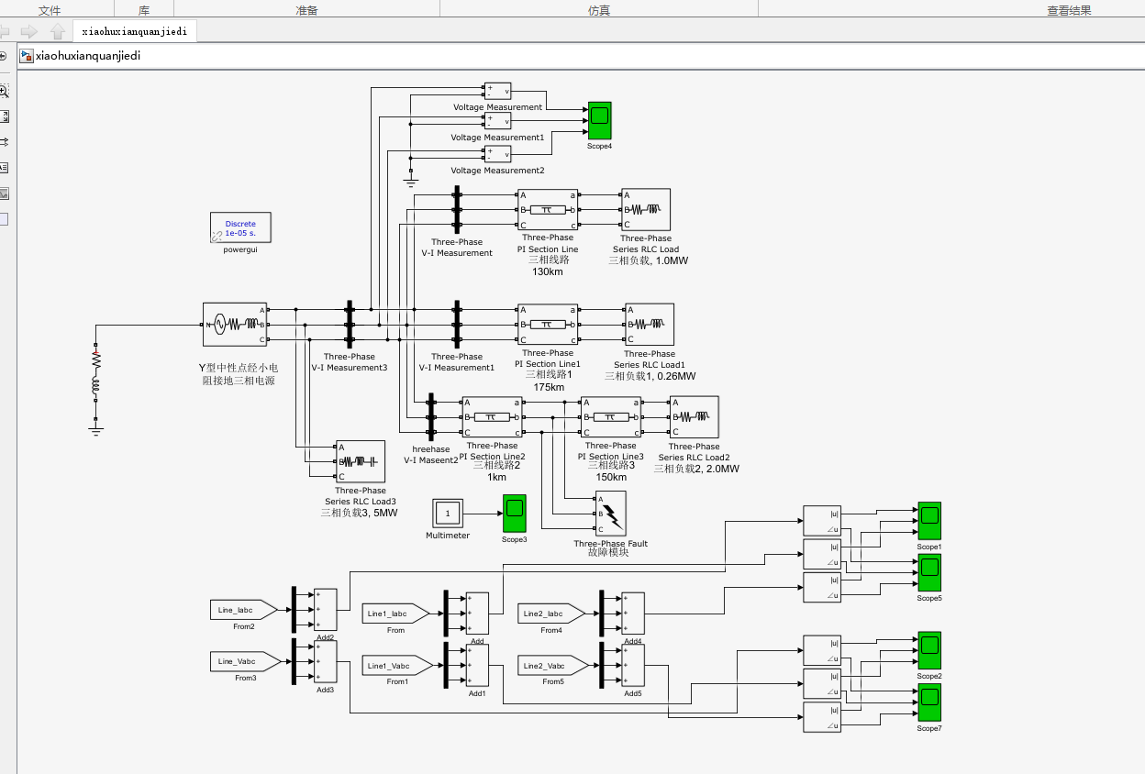Select the PI Section Line3 150km block
The image size is (1145, 774).
(x=610, y=417)
